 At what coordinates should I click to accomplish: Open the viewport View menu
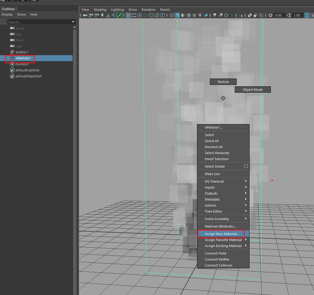pyautogui.click(x=85, y=10)
